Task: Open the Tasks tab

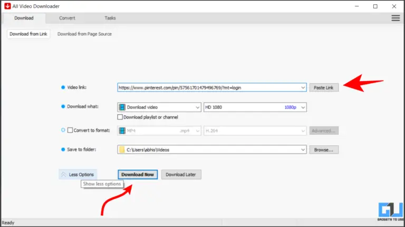Action: click(x=110, y=18)
